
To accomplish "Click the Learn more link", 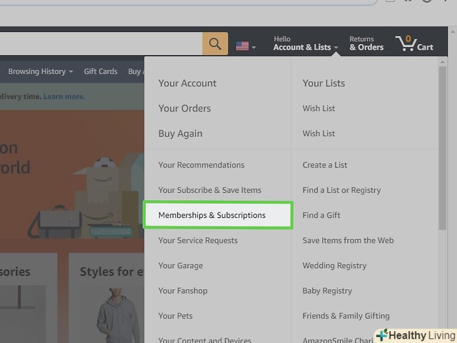I will pyautogui.click(x=65, y=97).
